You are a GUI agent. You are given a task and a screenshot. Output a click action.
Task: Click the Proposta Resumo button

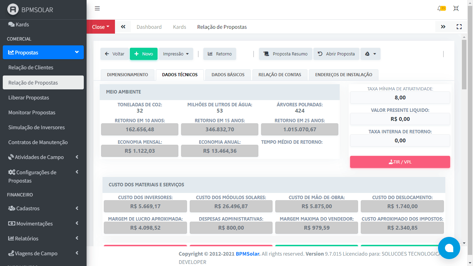286,54
